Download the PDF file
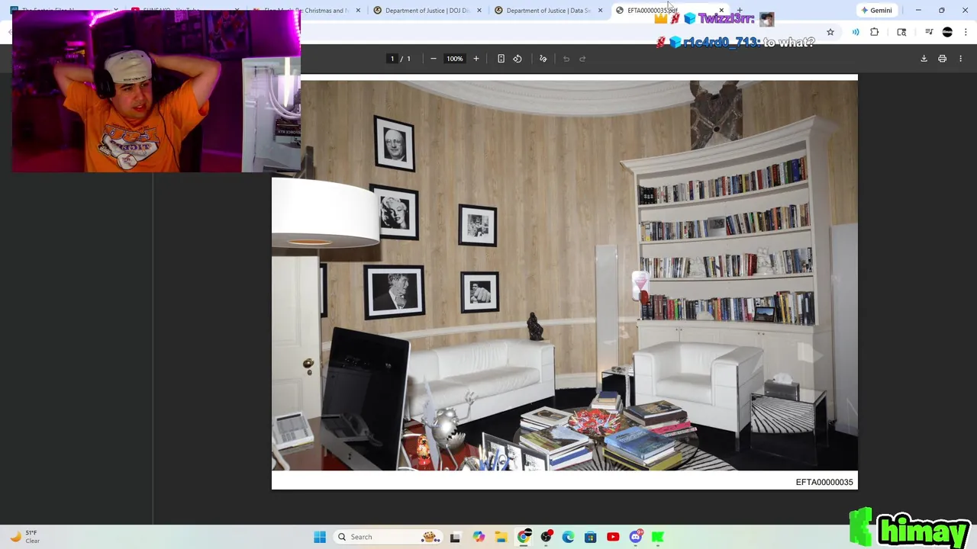Image resolution: width=977 pixels, height=549 pixels. (924, 59)
